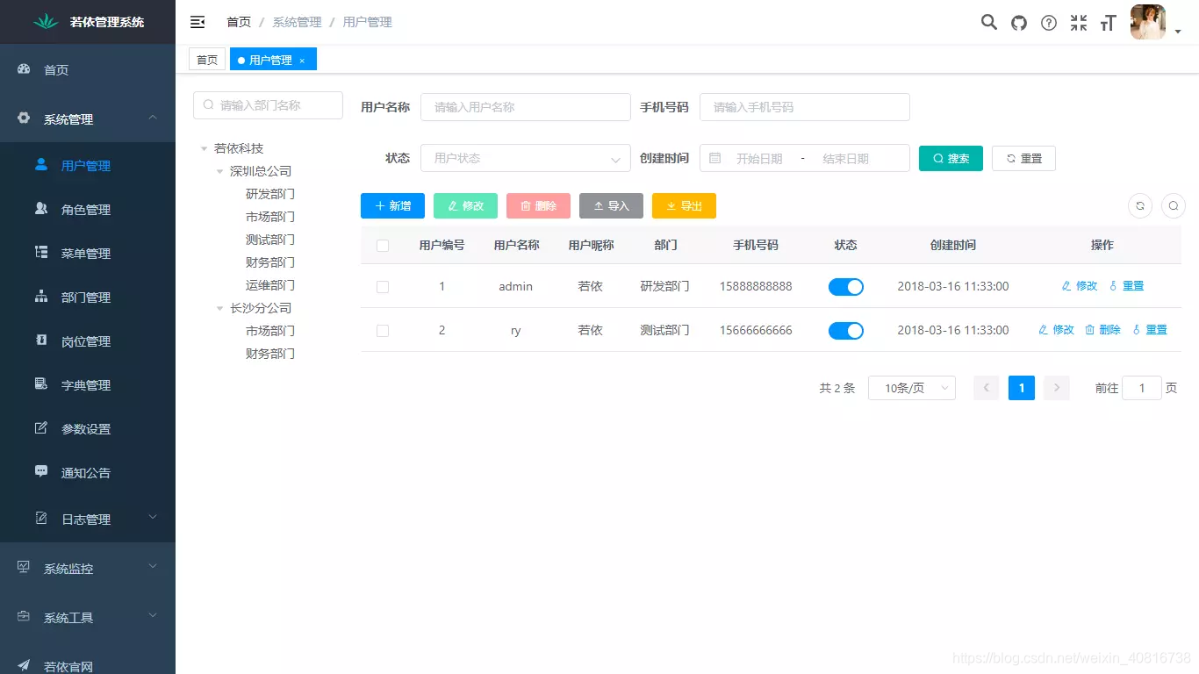Screen dimensions: 1199x674
Task: Toggle fullscreen mode icon
Action: (x=1078, y=23)
